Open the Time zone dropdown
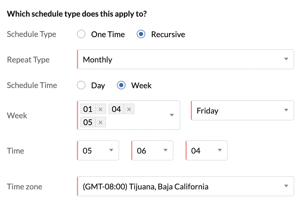Viewport: 306px width, 201px height. point(186,186)
